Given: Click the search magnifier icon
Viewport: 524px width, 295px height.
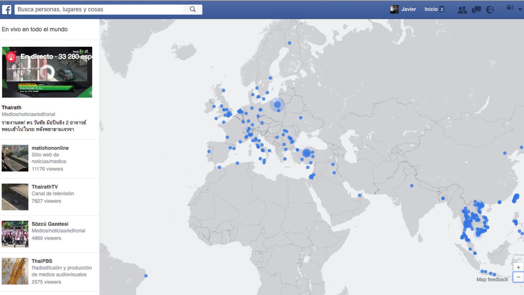Looking at the screenshot, I should point(192,9).
